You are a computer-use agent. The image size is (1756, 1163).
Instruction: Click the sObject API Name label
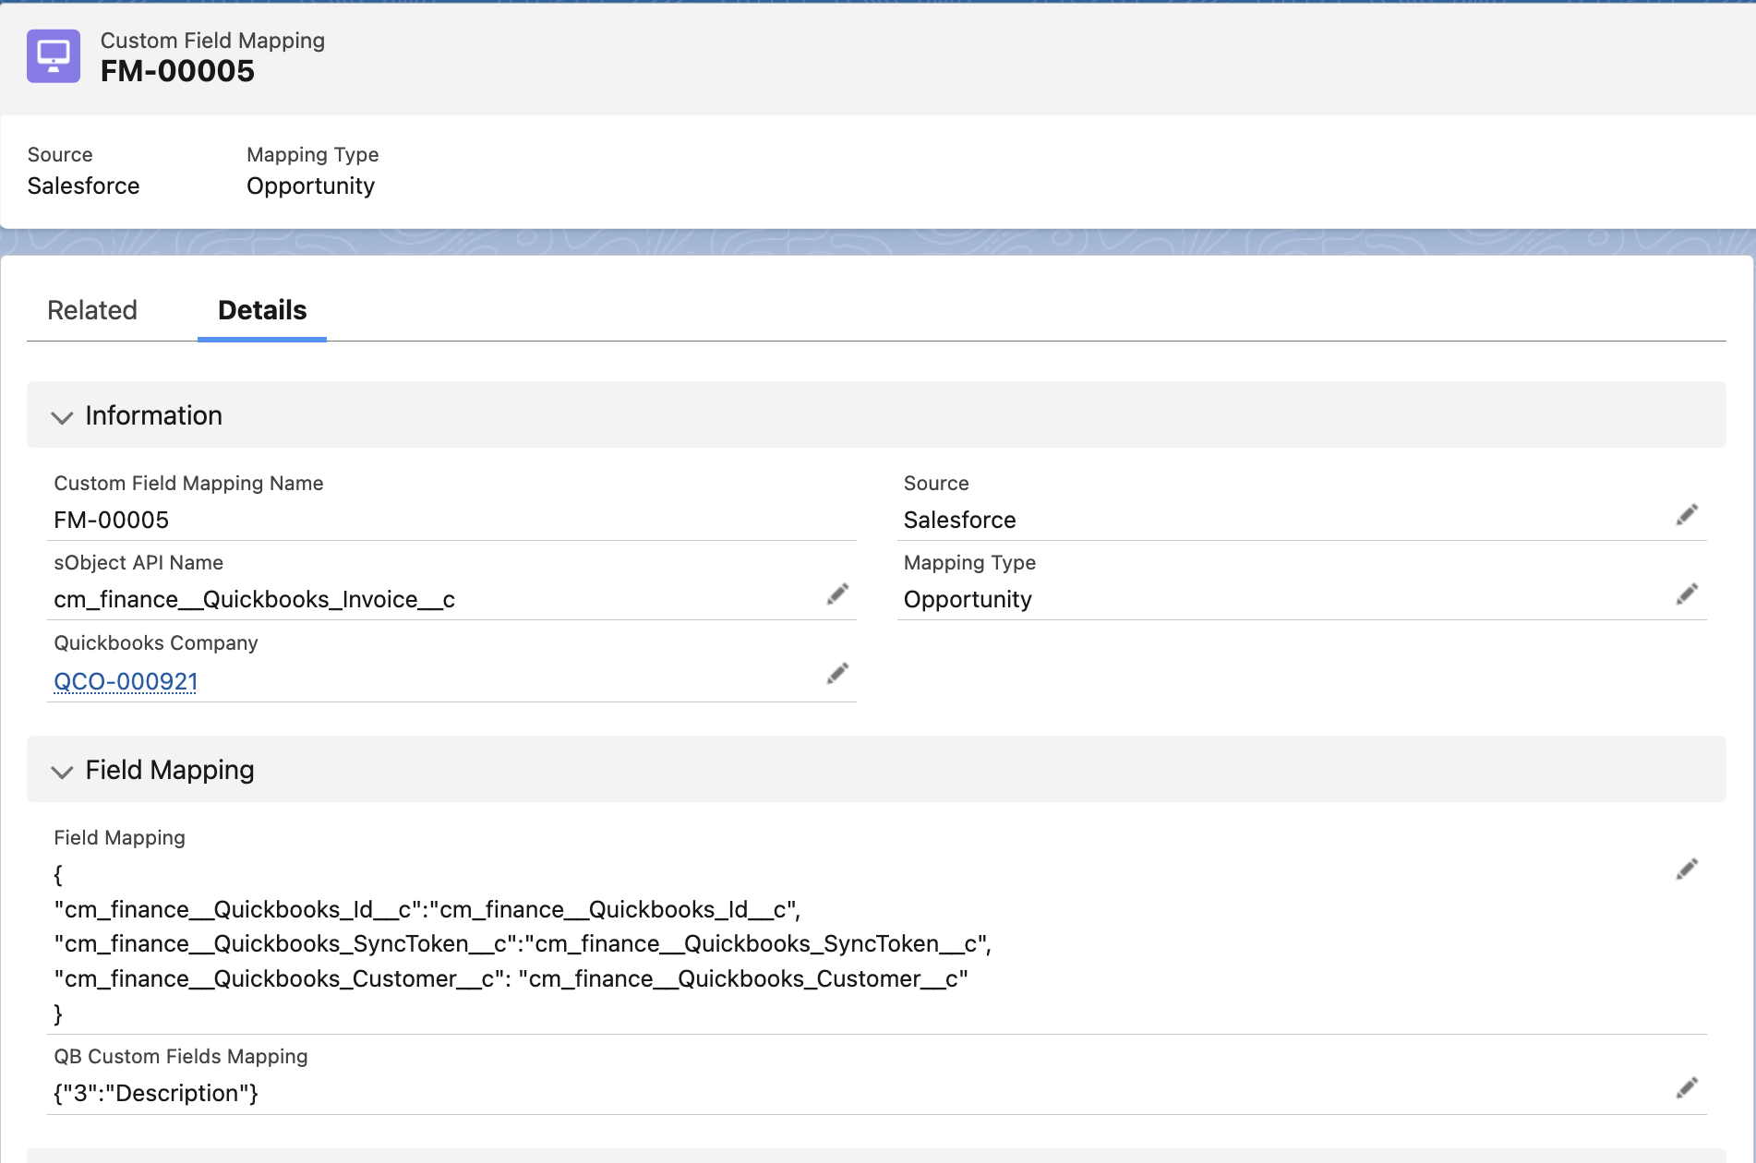click(138, 563)
